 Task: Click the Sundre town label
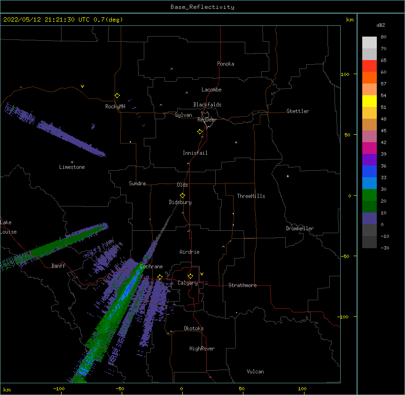[x=137, y=183]
